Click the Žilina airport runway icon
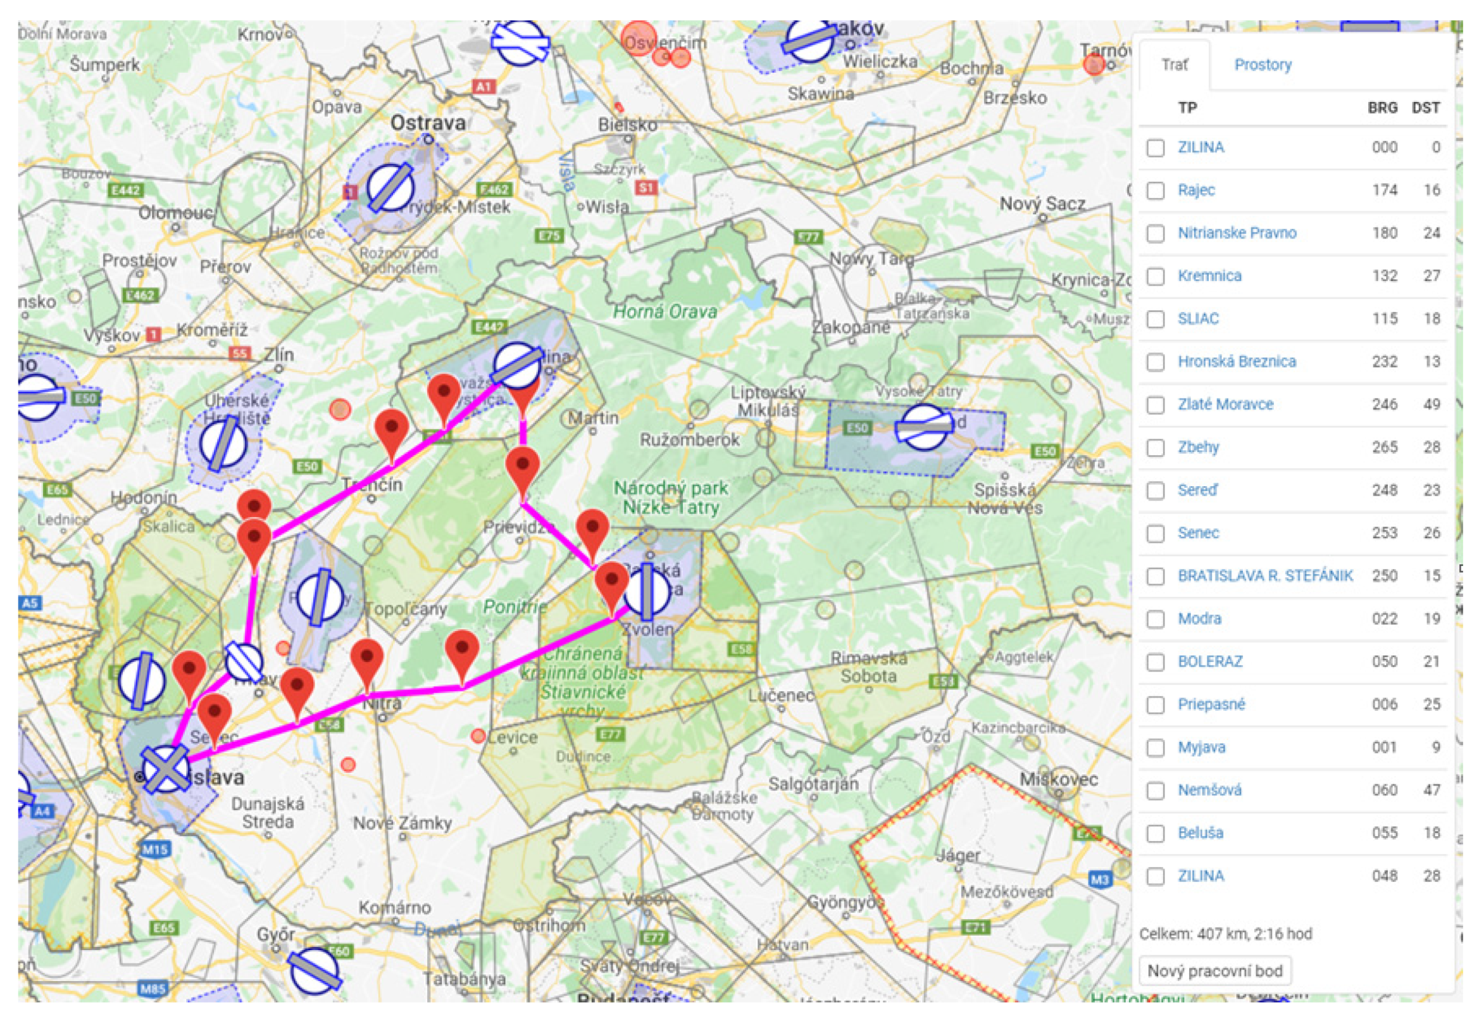Screen dimensions: 1479x1021 pyautogui.click(x=517, y=365)
